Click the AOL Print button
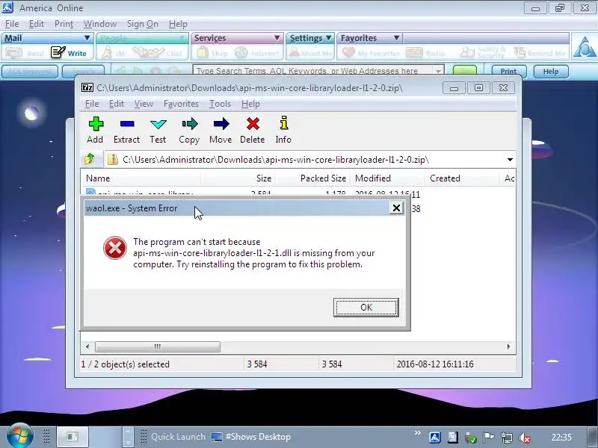This screenshot has height=448, width=598. (509, 71)
